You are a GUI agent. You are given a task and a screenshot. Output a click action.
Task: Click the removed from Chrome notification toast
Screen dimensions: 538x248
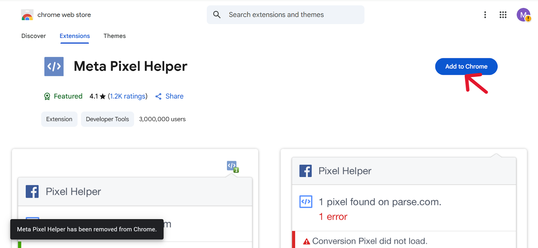click(87, 229)
